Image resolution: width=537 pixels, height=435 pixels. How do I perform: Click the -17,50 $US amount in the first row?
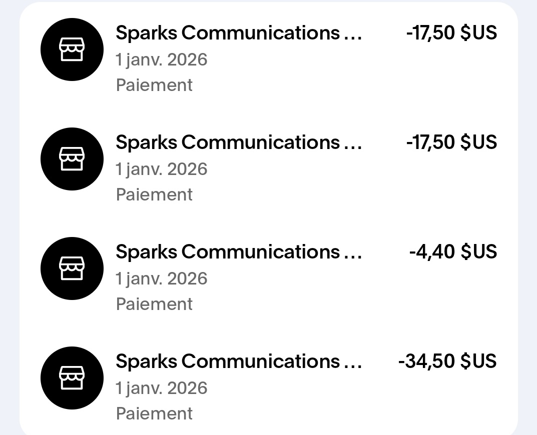pos(451,33)
